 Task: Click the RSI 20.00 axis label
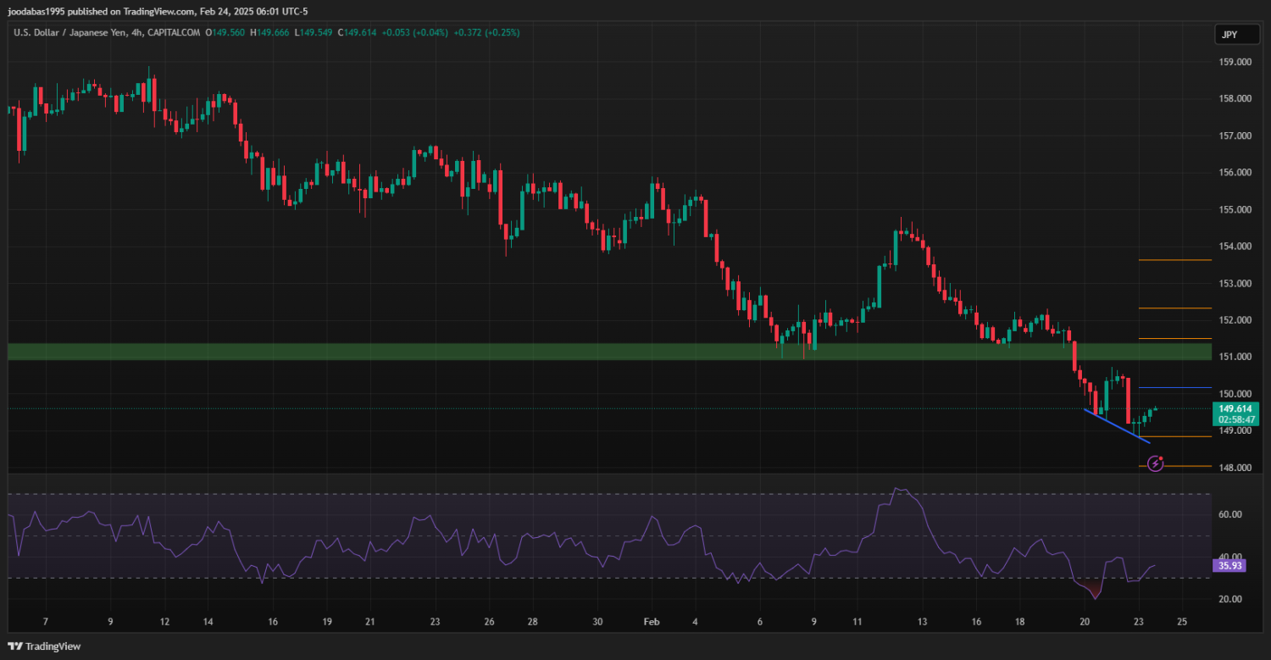(1231, 599)
